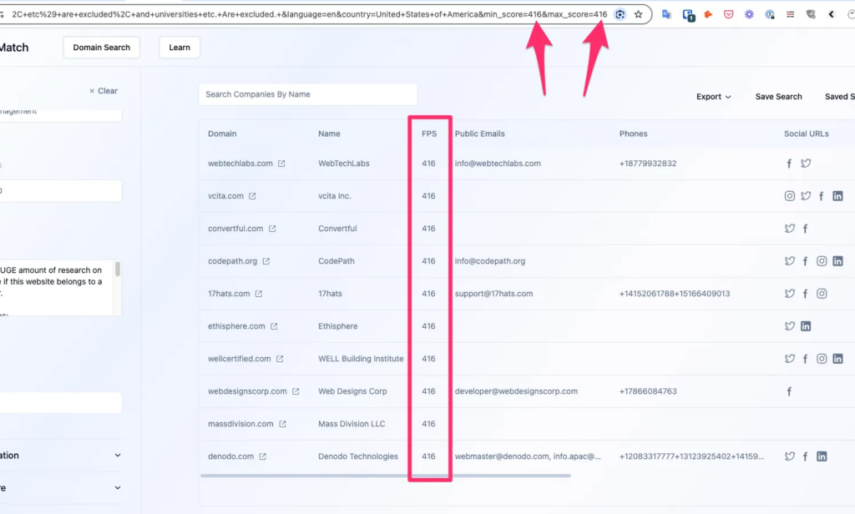The width and height of the screenshot is (855, 514).
Task: Bookmark this page with the star icon
Action: coord(638,14)
